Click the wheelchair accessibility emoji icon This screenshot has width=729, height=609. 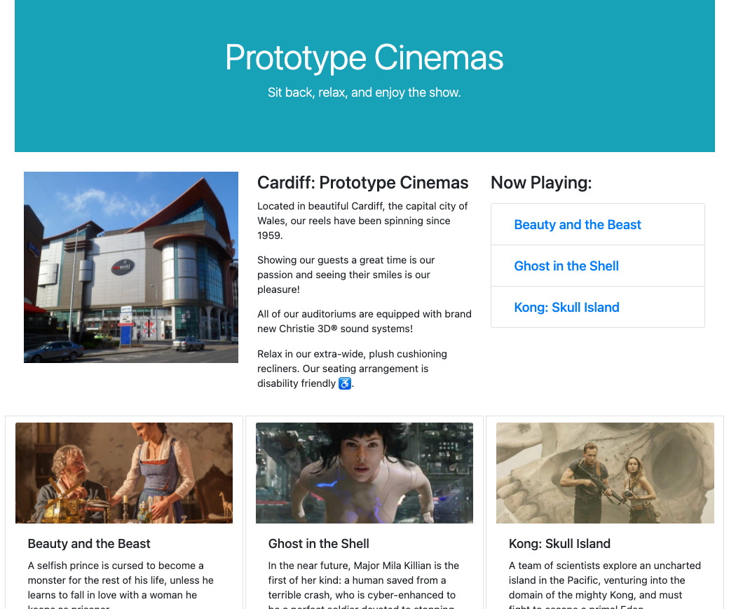[344, 383]
